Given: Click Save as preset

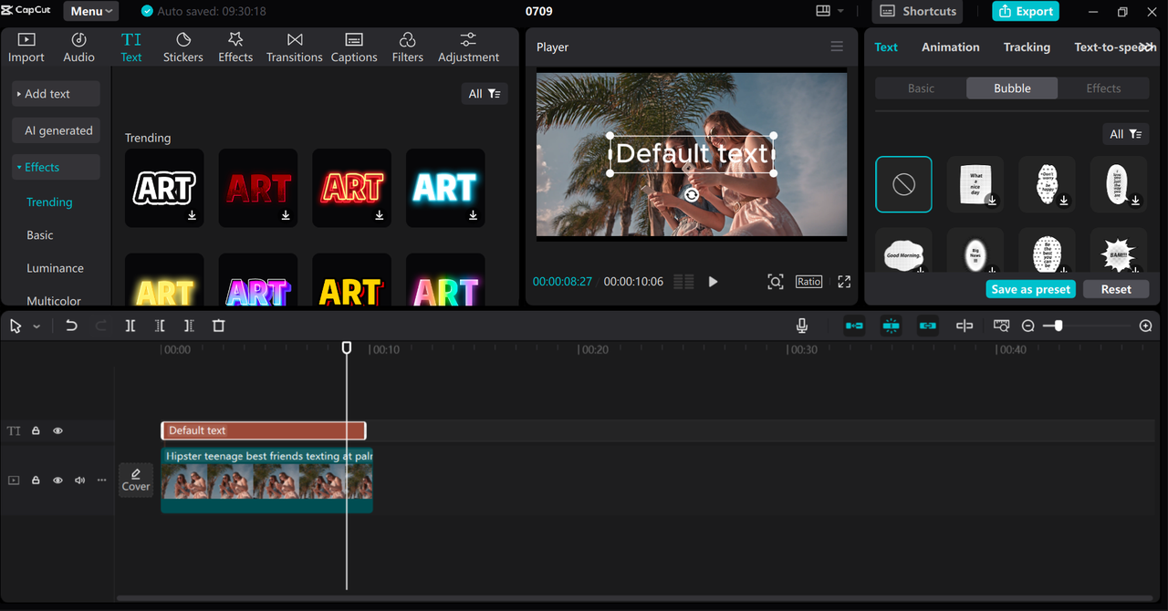Looking at the screenshot, I should pyautogui.click(x=1031, y=289).
